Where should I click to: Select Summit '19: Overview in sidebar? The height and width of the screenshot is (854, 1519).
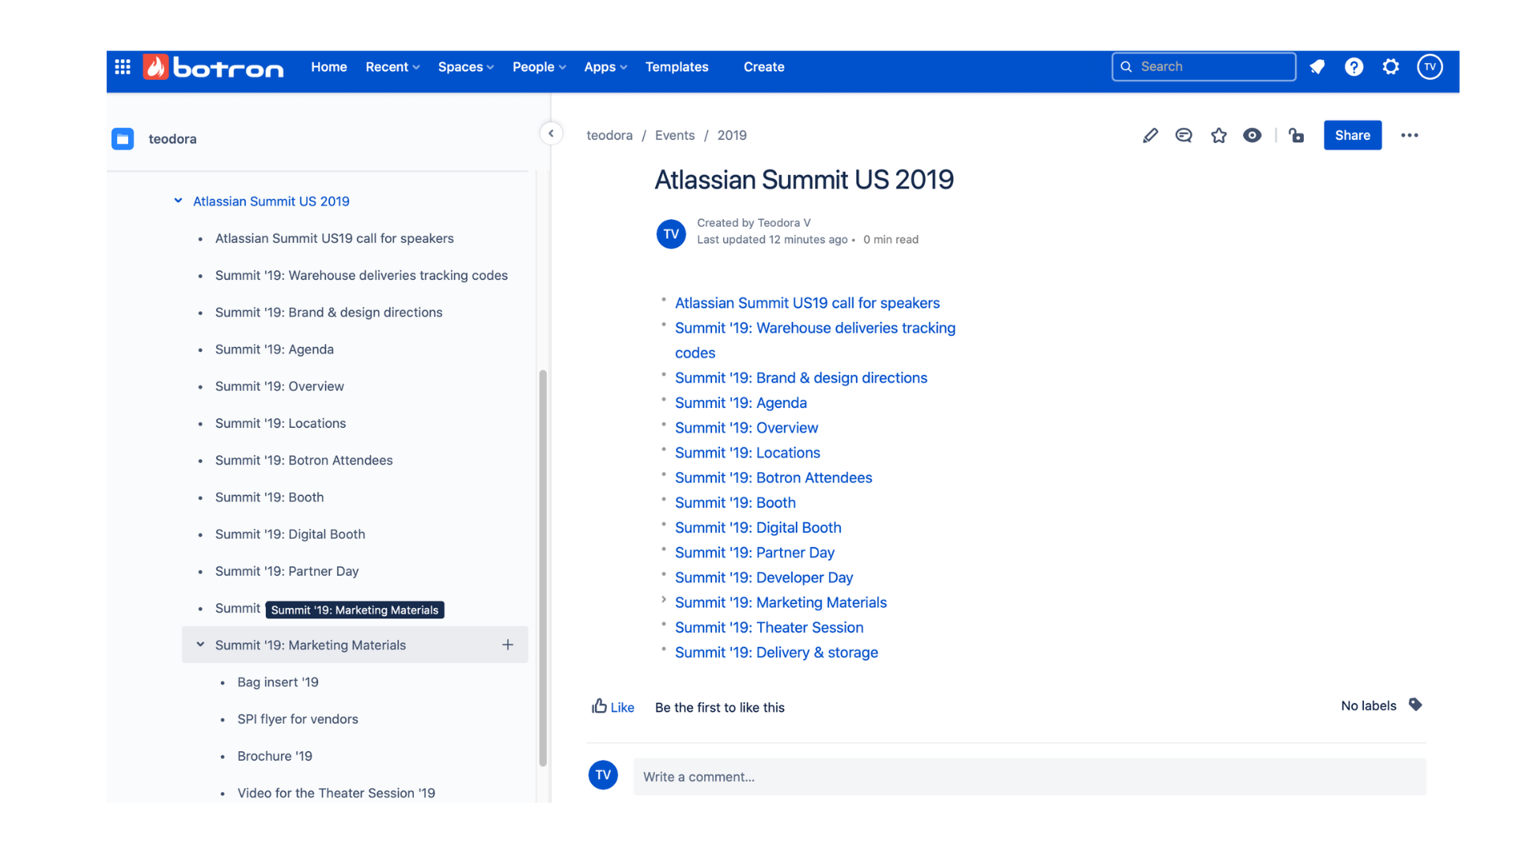click(279, 387)
